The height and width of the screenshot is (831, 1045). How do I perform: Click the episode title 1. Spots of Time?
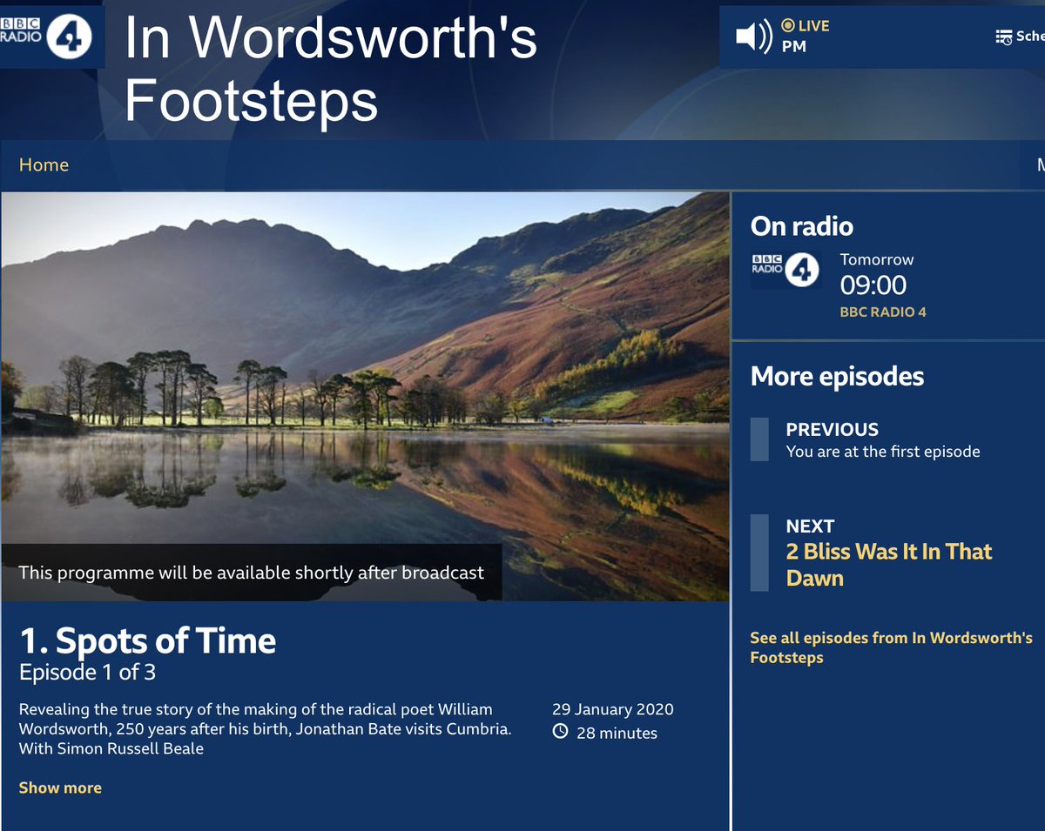147,641
